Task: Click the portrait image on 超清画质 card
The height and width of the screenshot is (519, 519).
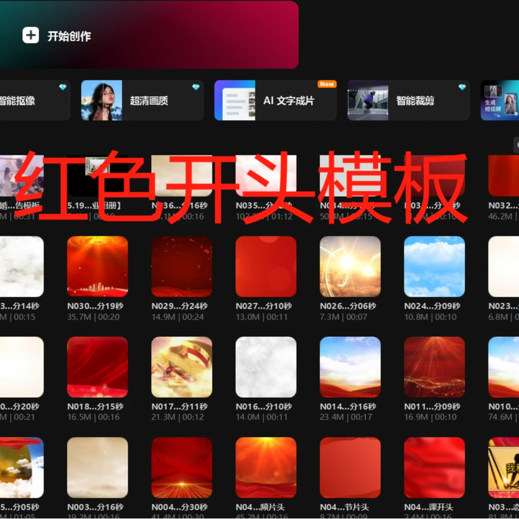Action: click(102, 101)
